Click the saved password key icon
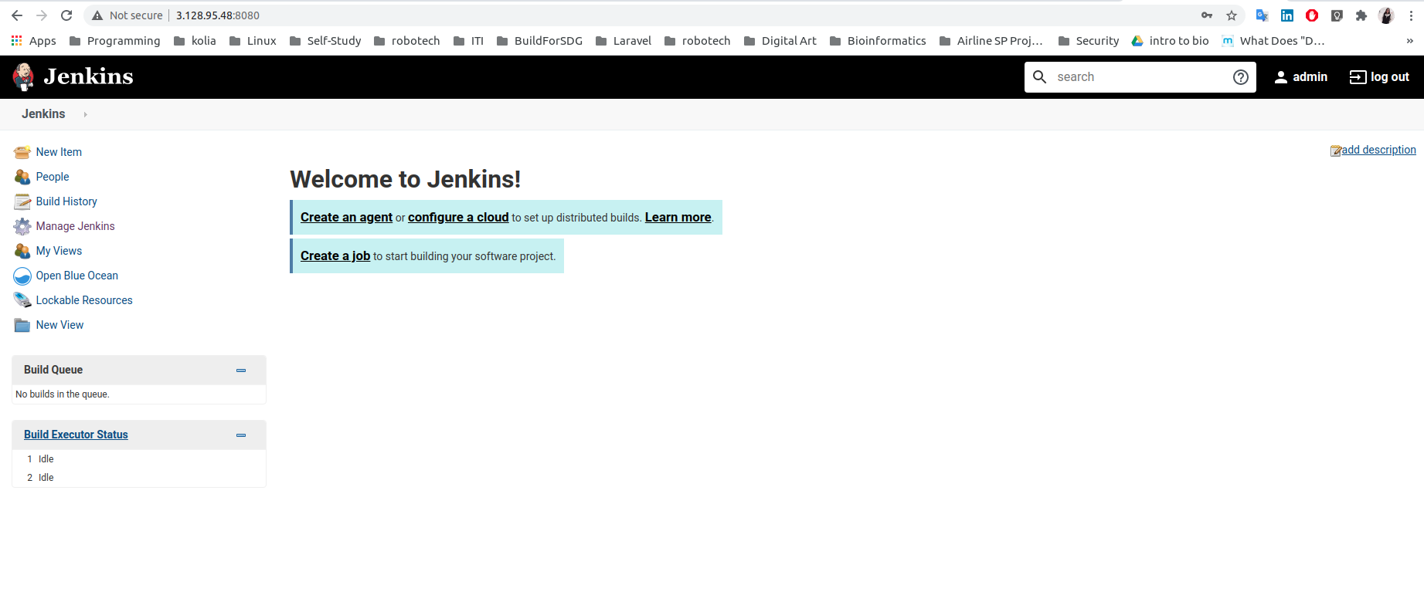1424x609 pixels. point(1207,15)
